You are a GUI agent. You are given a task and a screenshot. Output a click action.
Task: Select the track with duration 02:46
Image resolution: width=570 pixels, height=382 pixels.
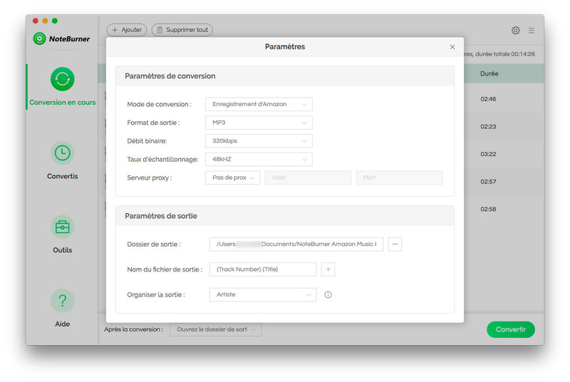coord(488,99)
